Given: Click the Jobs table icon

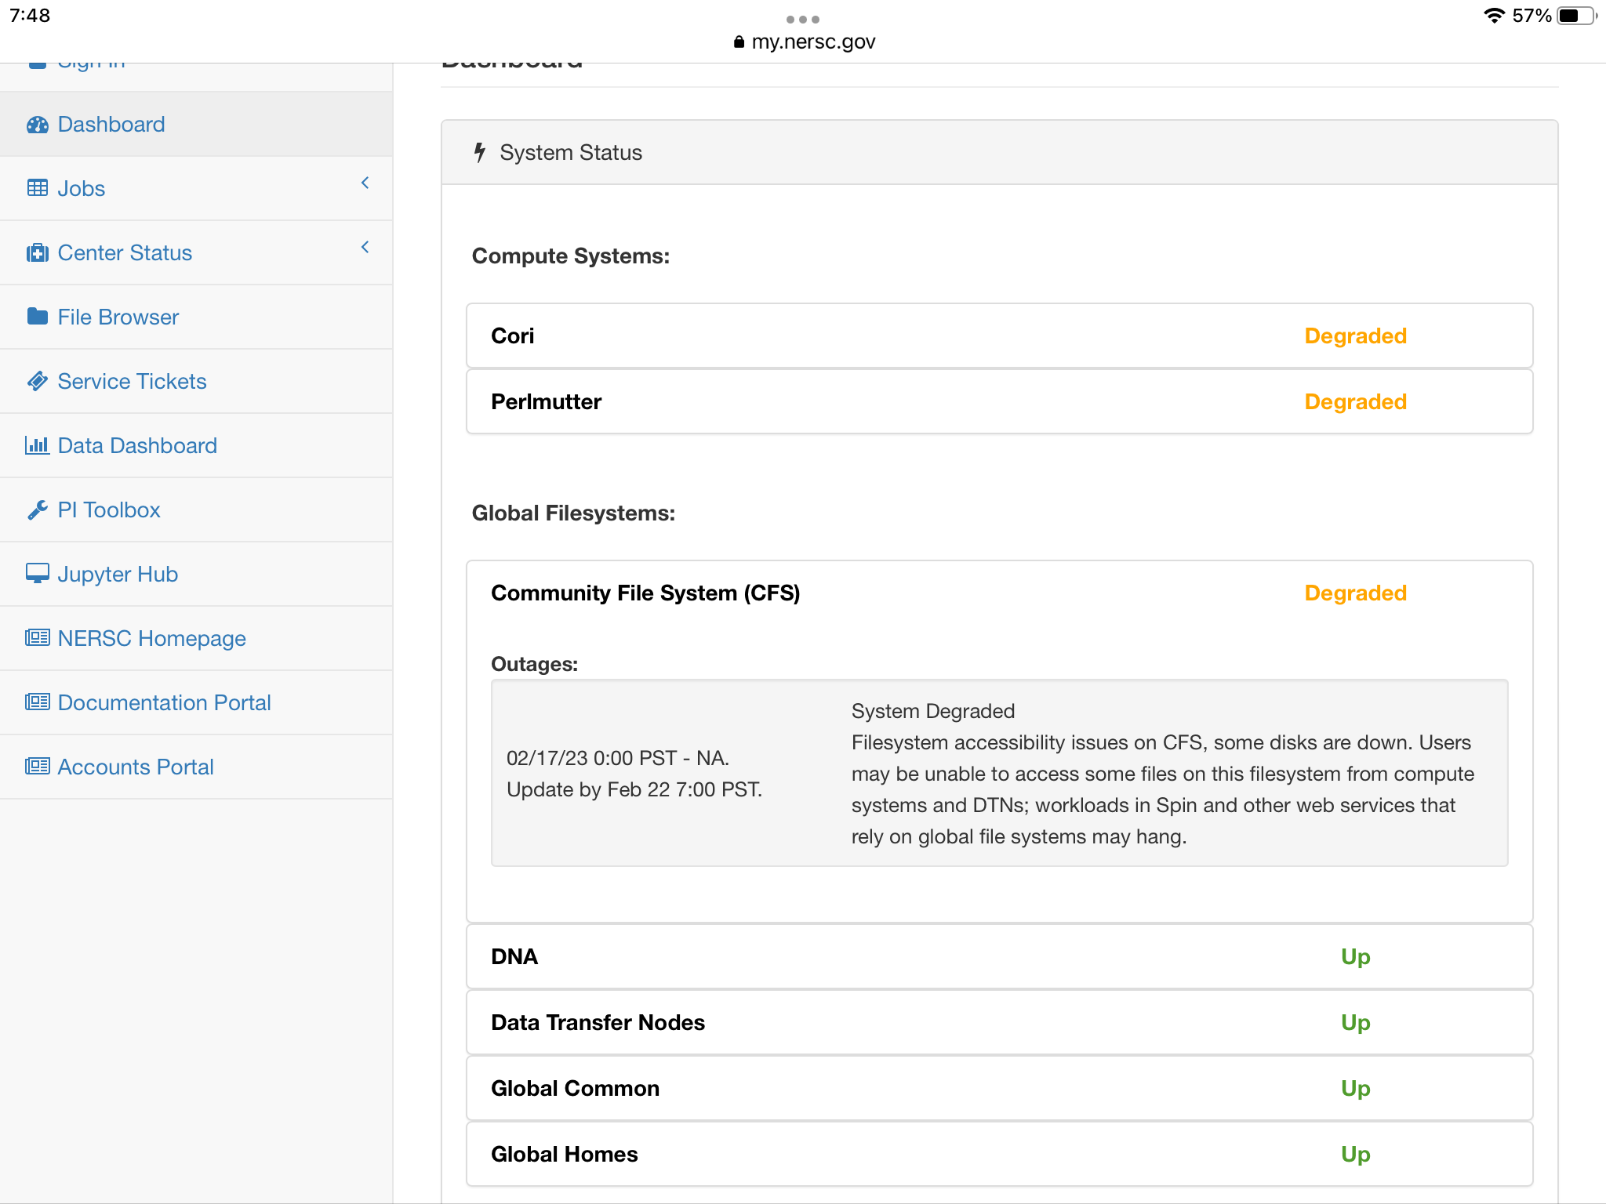Looking at the screenshot, I should coord(37,188).
